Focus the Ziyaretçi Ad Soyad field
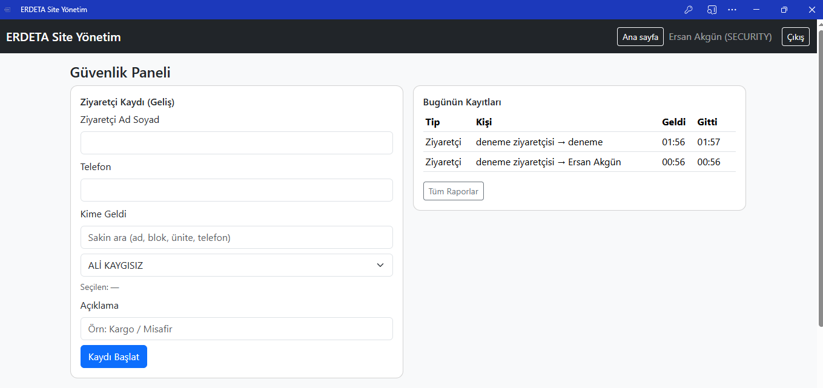This screenshot has height=388, width=823. [x=236, y=143]
